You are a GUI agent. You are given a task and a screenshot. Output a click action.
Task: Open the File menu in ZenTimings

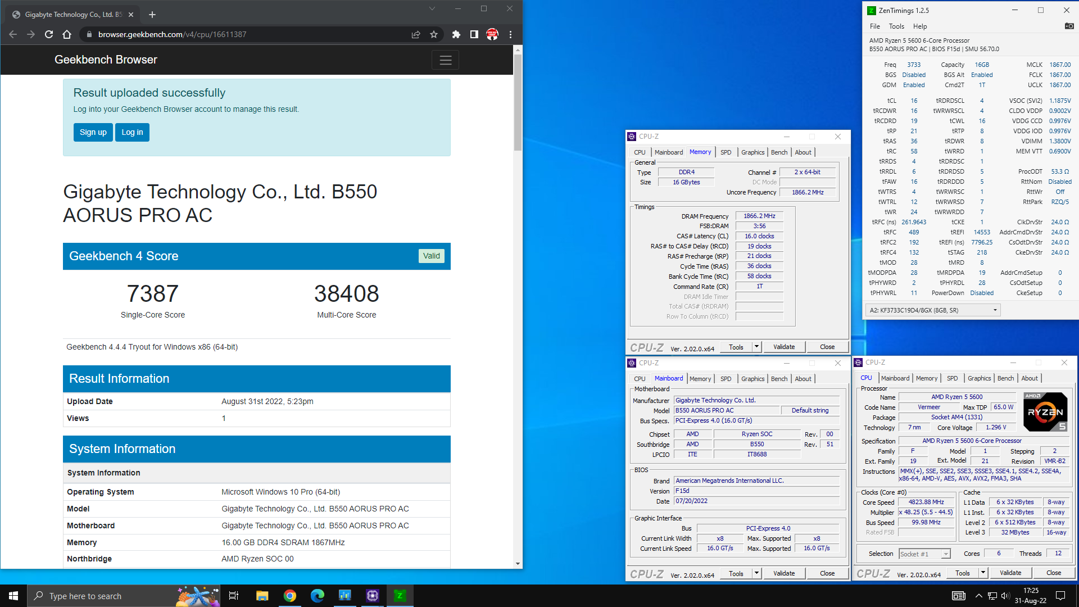[x=875, y=26]
